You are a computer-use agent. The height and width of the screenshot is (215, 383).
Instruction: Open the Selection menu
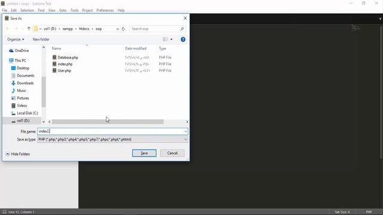pyautogui.click(x=27, y=10)
